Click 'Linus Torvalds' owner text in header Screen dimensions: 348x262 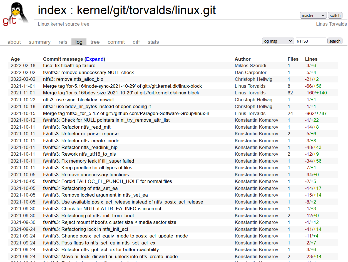(331, 24)
